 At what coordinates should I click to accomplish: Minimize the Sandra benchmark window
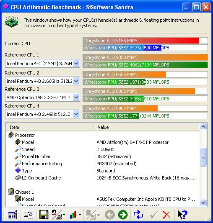(x=187, y=7)
